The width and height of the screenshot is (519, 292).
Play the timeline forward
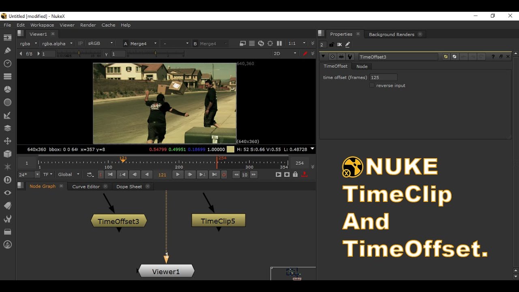point(178,174)
